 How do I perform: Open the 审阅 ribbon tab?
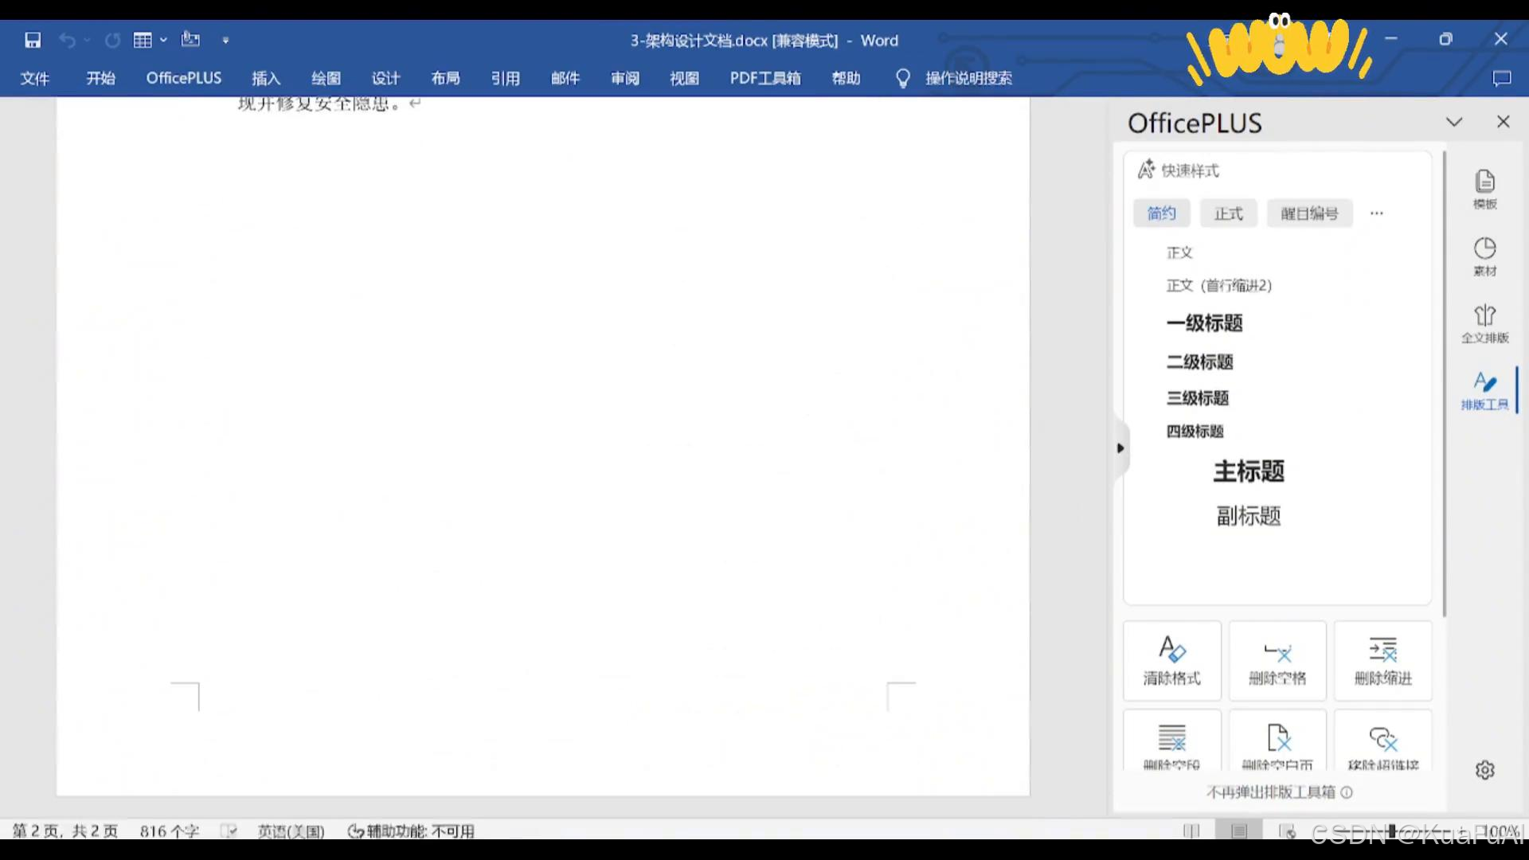point(625,78)
